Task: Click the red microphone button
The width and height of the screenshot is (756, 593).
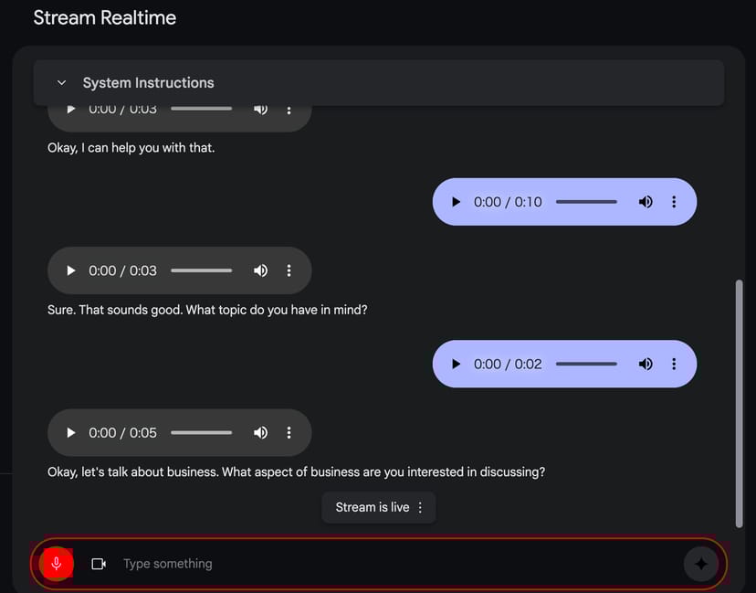Action: pos(56,563)
